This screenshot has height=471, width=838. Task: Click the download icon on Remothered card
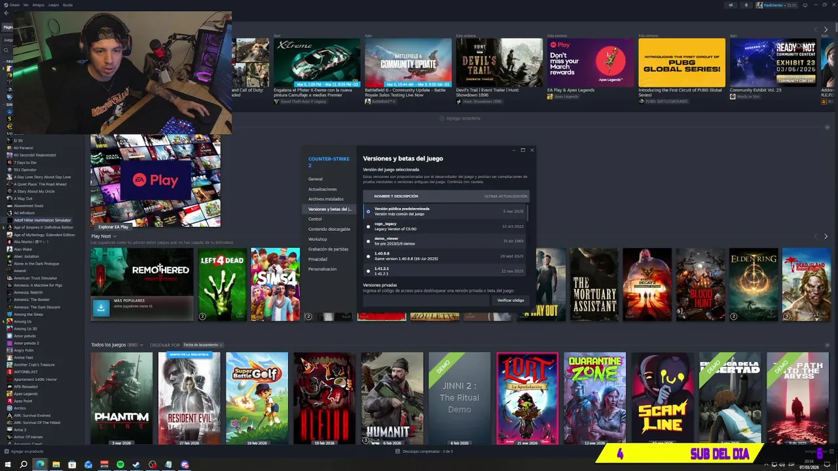click(x=101, y=307)
